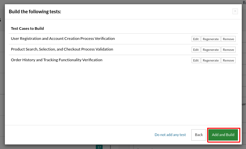Image resolution: width=246 pixels, height=149 pixels.
Task: Regenerate the Product Search checkout test
Action: 210,50
